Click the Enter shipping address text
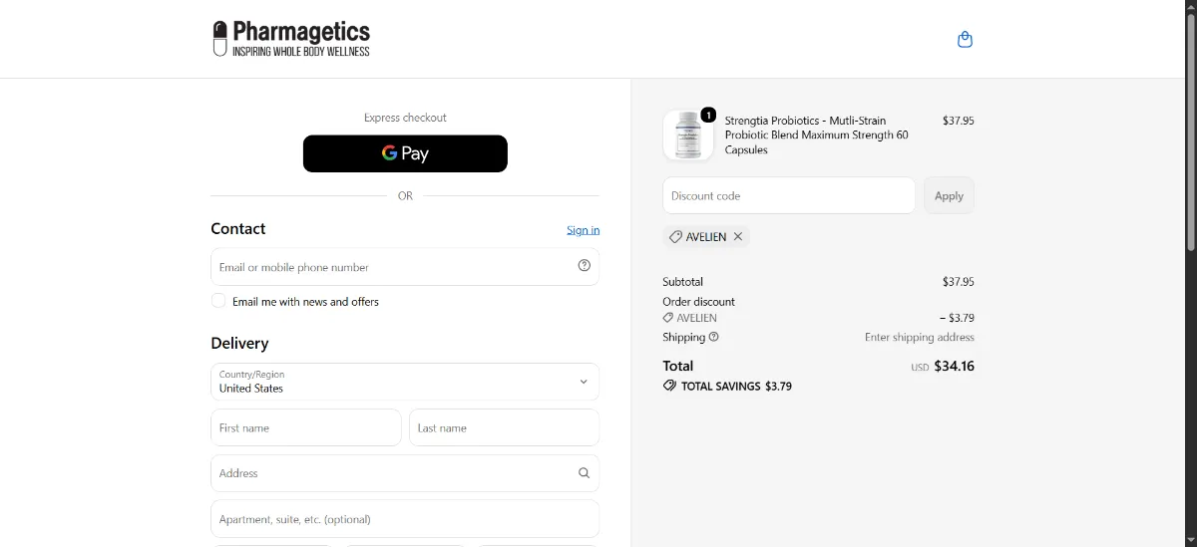Screen dimensions: 1197x547 [x=919, y=337]
